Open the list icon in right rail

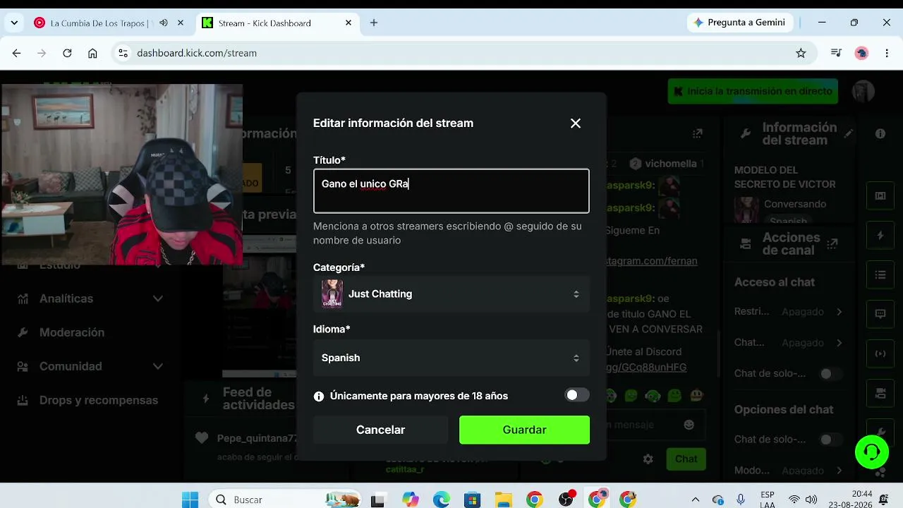pyautogui.click(x=880, y=274)
